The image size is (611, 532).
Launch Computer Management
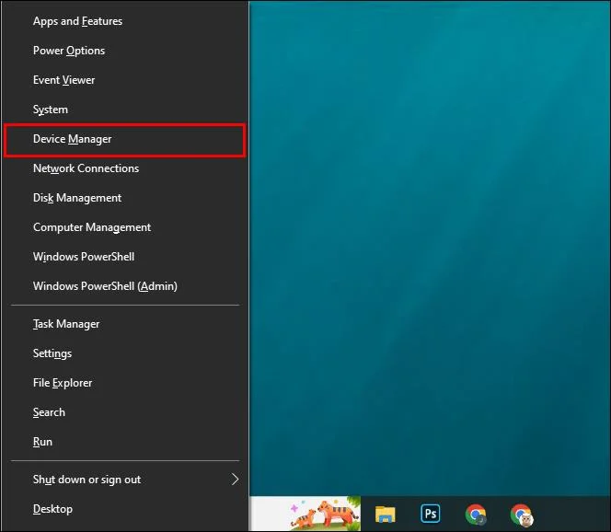point(125,227)
